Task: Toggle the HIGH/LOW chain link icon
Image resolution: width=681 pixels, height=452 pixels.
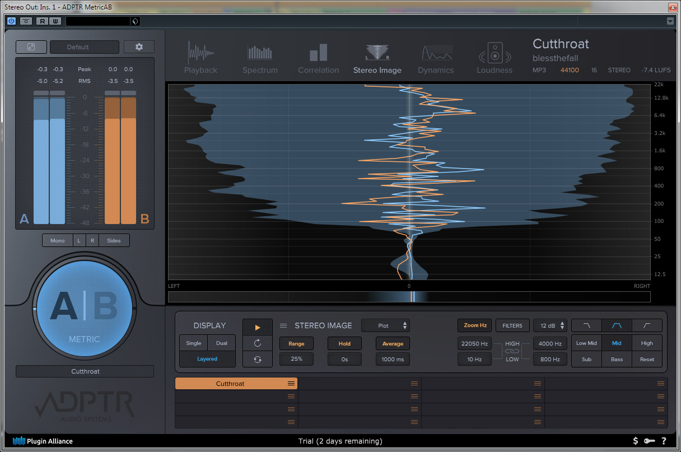Action: click(x=512, y=351)
